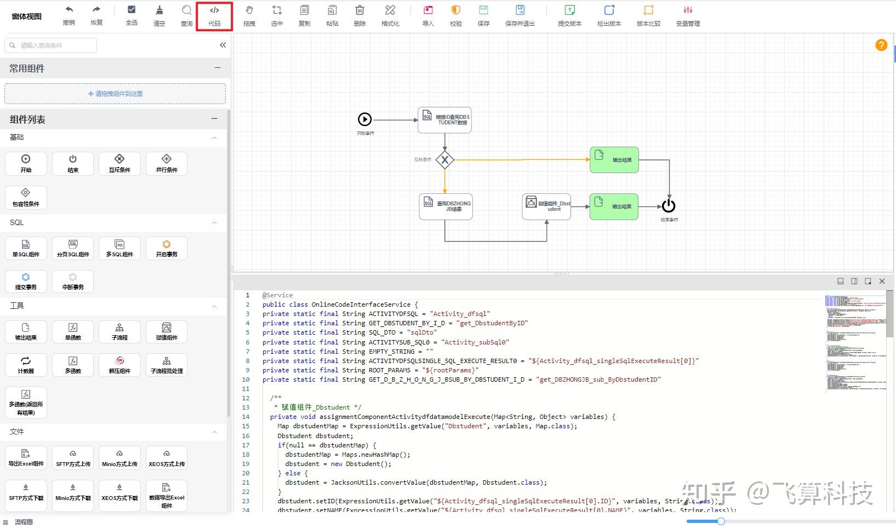
Task: Click the 提交版本 (submit version) button
Action: 569,15
